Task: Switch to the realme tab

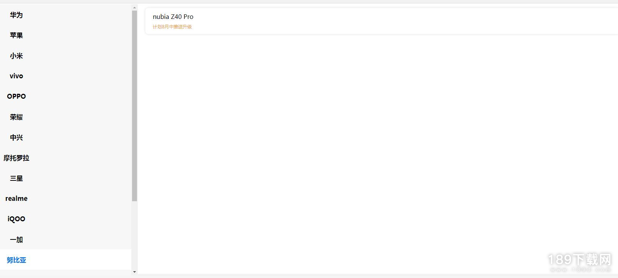Action: click(16, 199)
